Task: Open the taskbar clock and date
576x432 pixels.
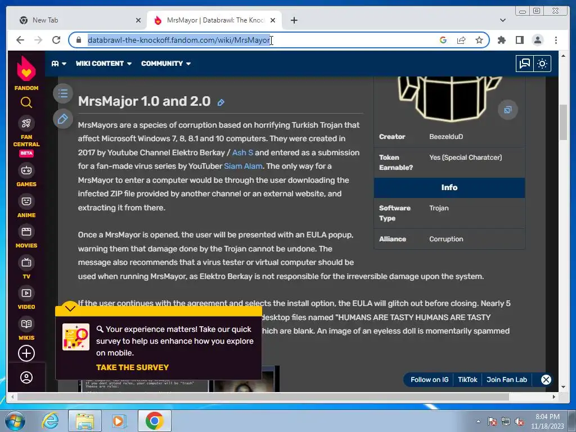Action: click(547, 421)
